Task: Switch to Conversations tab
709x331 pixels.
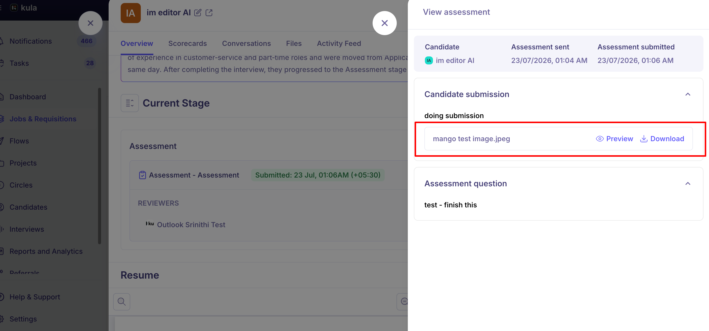Action: 246,43
